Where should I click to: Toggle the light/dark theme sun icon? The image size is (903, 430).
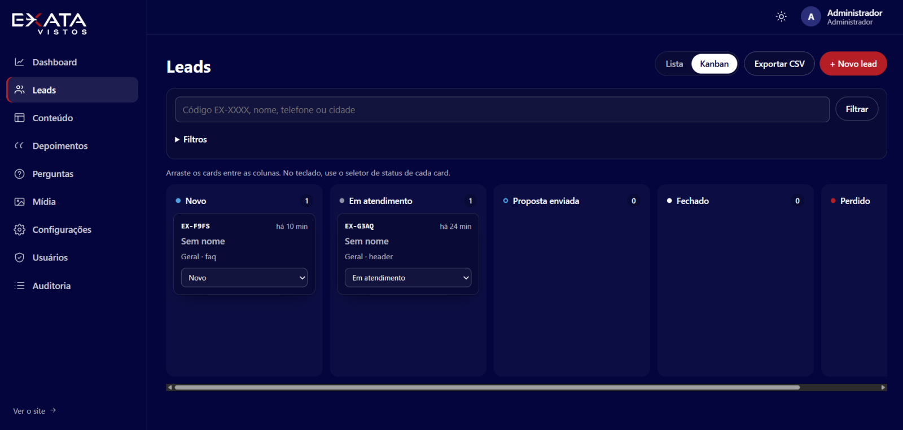pos(781,17)
